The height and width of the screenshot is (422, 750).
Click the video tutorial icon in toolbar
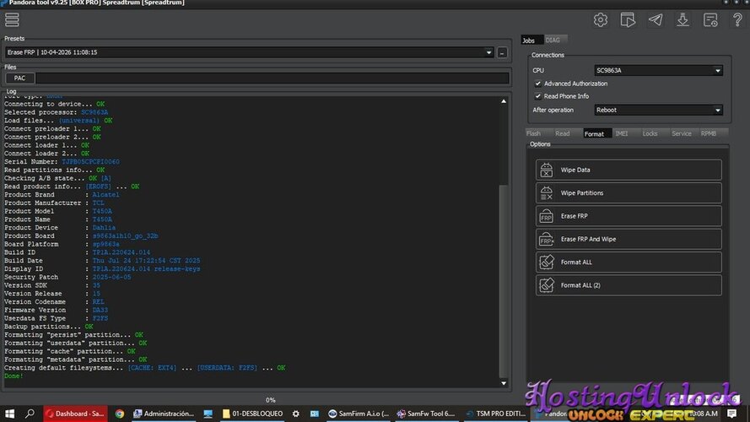pos(628,19)
